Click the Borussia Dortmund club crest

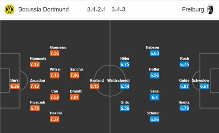pos(10,9)
